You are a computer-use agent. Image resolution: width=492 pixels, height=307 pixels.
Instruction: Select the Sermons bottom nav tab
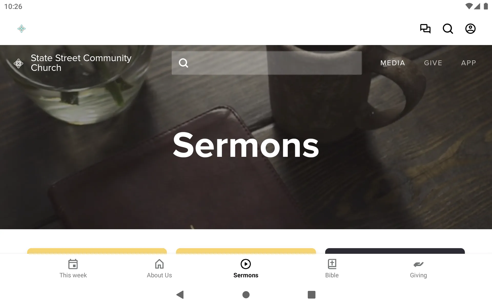tap(246, 268)
